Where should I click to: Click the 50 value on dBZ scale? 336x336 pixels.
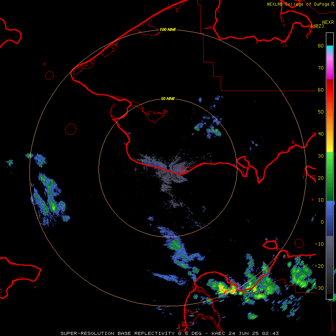coord(321,112)
